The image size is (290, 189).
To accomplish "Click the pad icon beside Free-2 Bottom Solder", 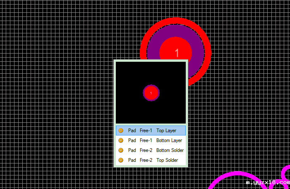I will 121,150.
